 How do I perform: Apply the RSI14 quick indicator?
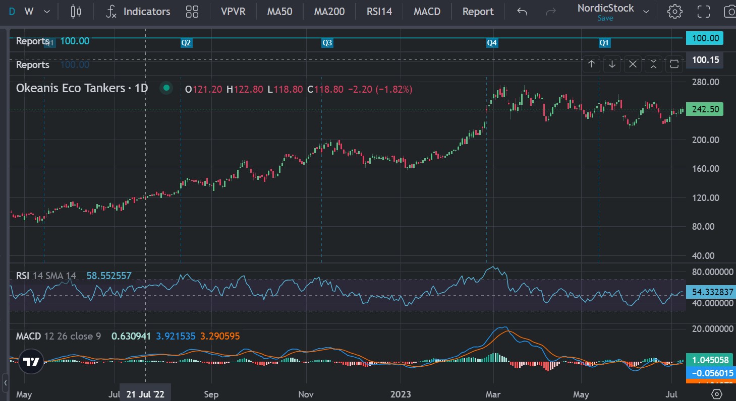point(379,11)
